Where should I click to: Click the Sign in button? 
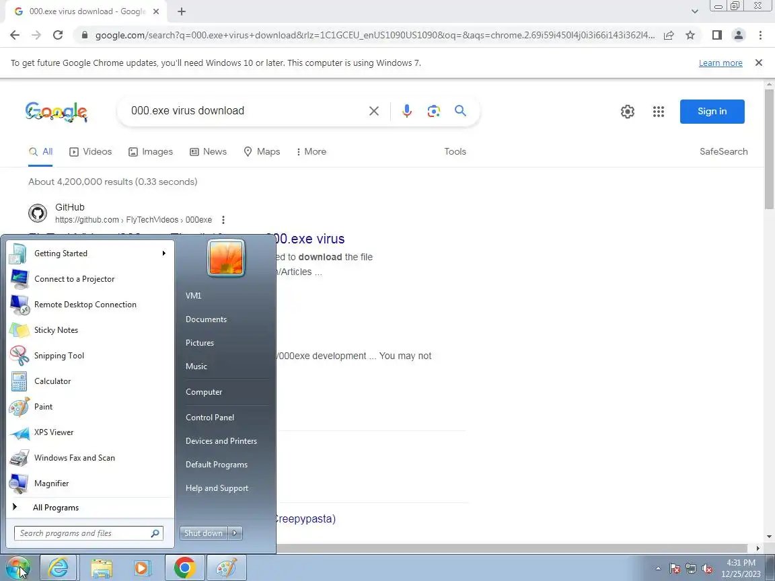coord(712,112)
